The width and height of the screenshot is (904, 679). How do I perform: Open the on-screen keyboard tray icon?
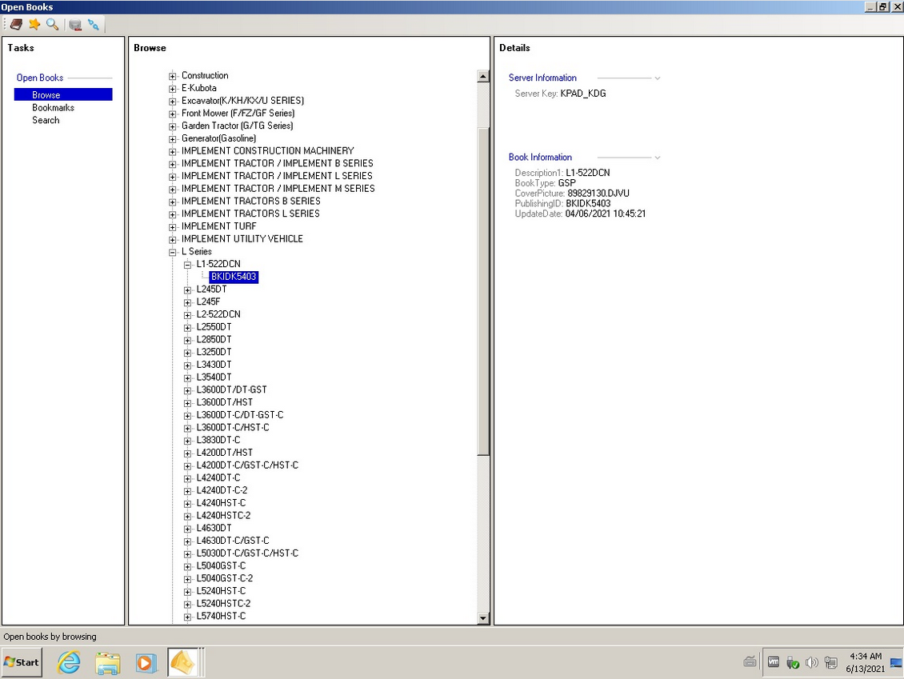[x=750, y=661]
